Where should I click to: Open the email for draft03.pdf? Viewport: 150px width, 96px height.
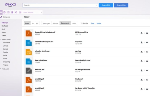(x=147, y=80)
